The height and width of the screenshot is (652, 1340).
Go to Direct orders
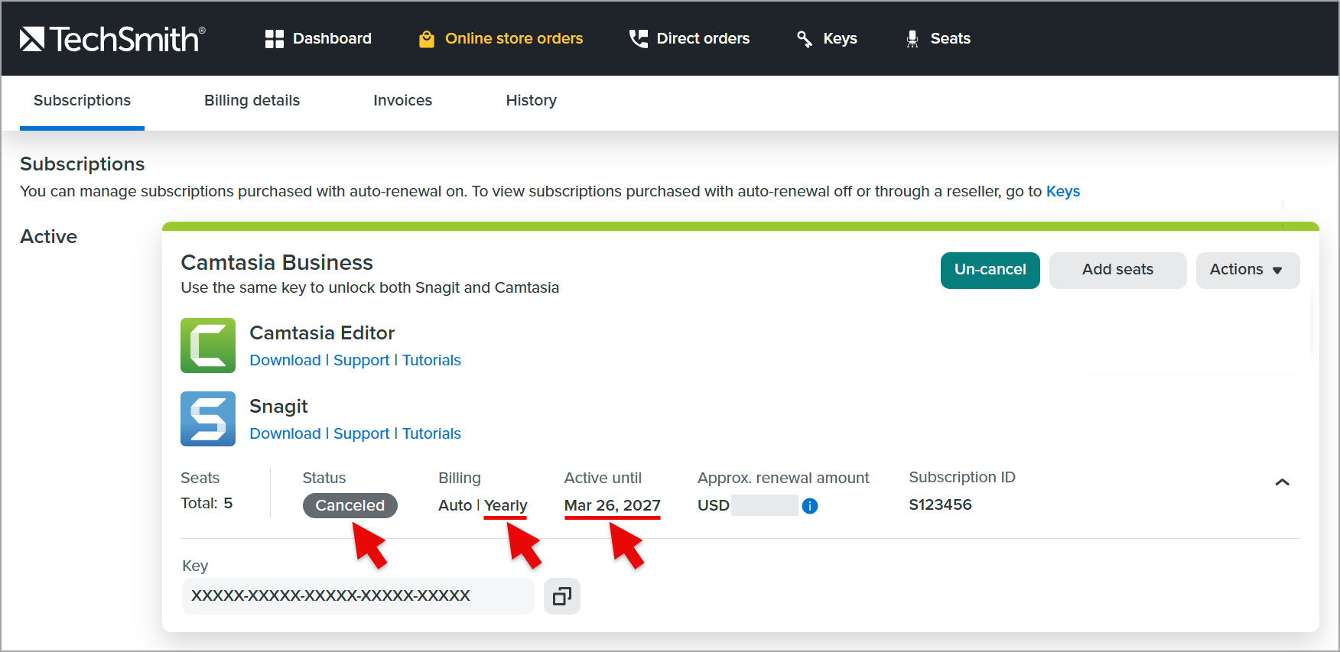703,39
